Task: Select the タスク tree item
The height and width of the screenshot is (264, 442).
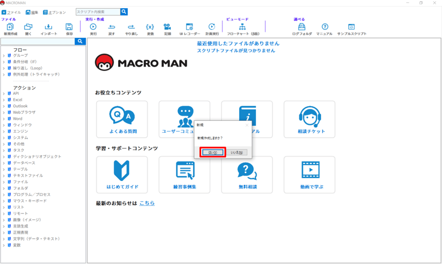Action: (18, 150)
